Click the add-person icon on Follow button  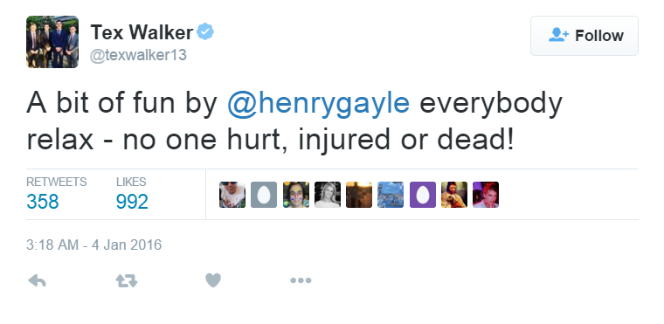click(558, 35)
